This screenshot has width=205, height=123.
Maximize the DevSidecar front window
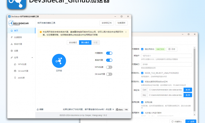pyautogui.click(x=122, y=16)
